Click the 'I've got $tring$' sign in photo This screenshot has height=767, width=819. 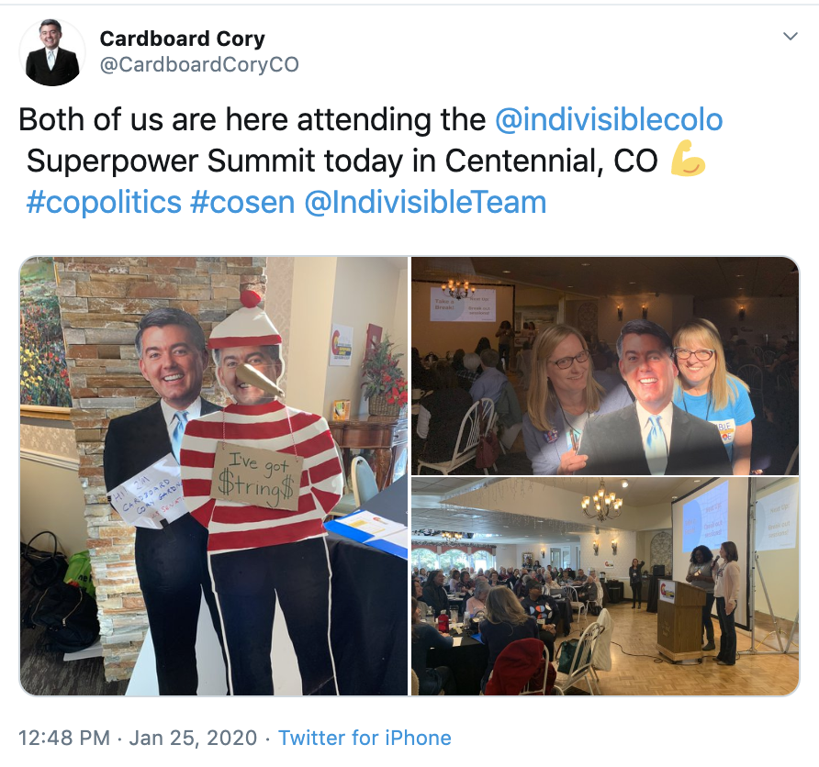point(258,476)
